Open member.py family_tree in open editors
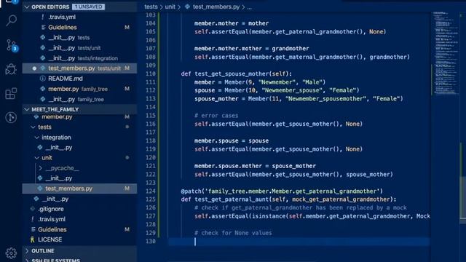Screen dimensions: 466x262 tap(79, 89)
